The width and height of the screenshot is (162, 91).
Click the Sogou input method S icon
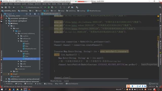(x=128, y=86)
